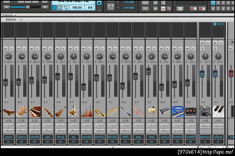Select the clarinet icon on REED track
Image resolution: width=235 pixels, height=156 pixels.
click(126, 111)
